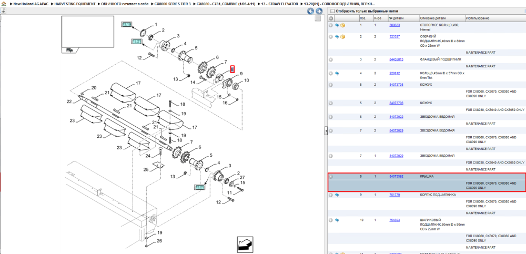Screen dimensions: 526x254
Task: Click blue arrow icon for part 323327
Action: point(337,37)
